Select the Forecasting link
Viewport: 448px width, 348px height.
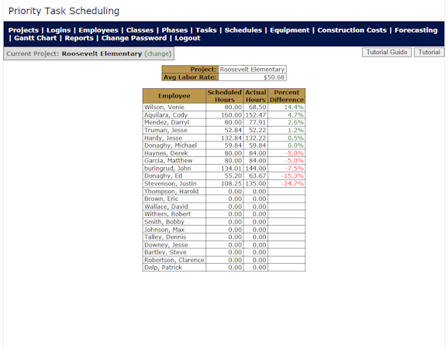click(415, 30)
